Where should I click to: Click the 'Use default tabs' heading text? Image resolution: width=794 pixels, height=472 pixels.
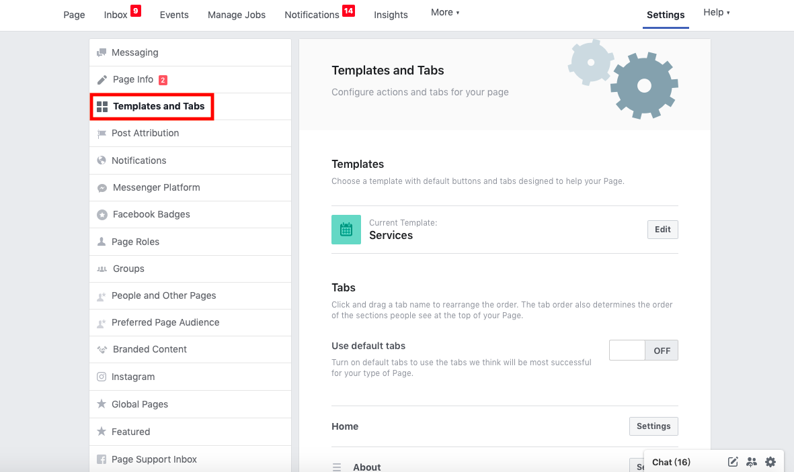368,346
